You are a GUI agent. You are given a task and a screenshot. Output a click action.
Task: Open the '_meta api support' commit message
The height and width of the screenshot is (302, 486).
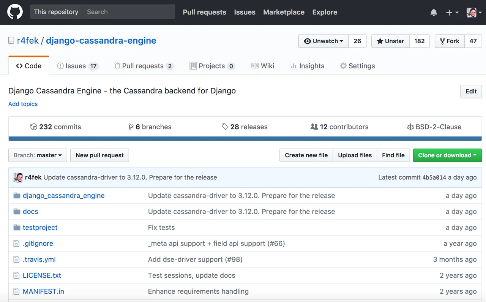[x=216, y=243]
